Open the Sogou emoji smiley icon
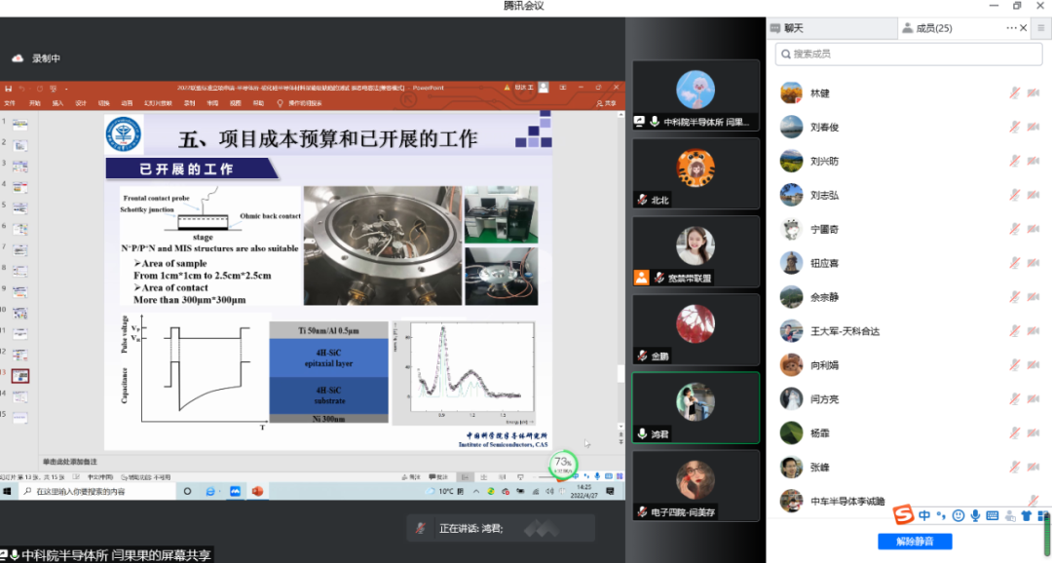This screenshot has width=1052, height=563. coord(958,515)
